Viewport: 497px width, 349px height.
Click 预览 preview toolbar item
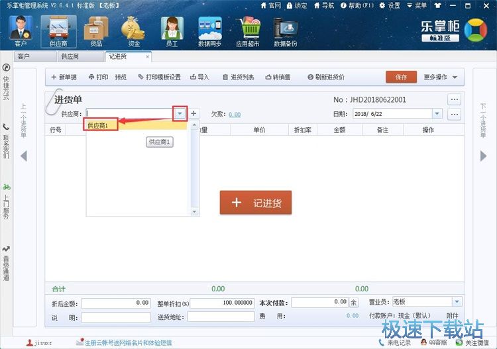point(121,77)
